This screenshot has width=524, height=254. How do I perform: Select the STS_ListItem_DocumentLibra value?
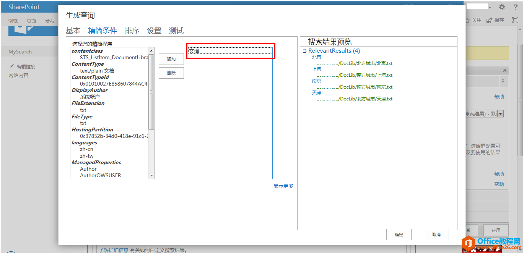114,57
